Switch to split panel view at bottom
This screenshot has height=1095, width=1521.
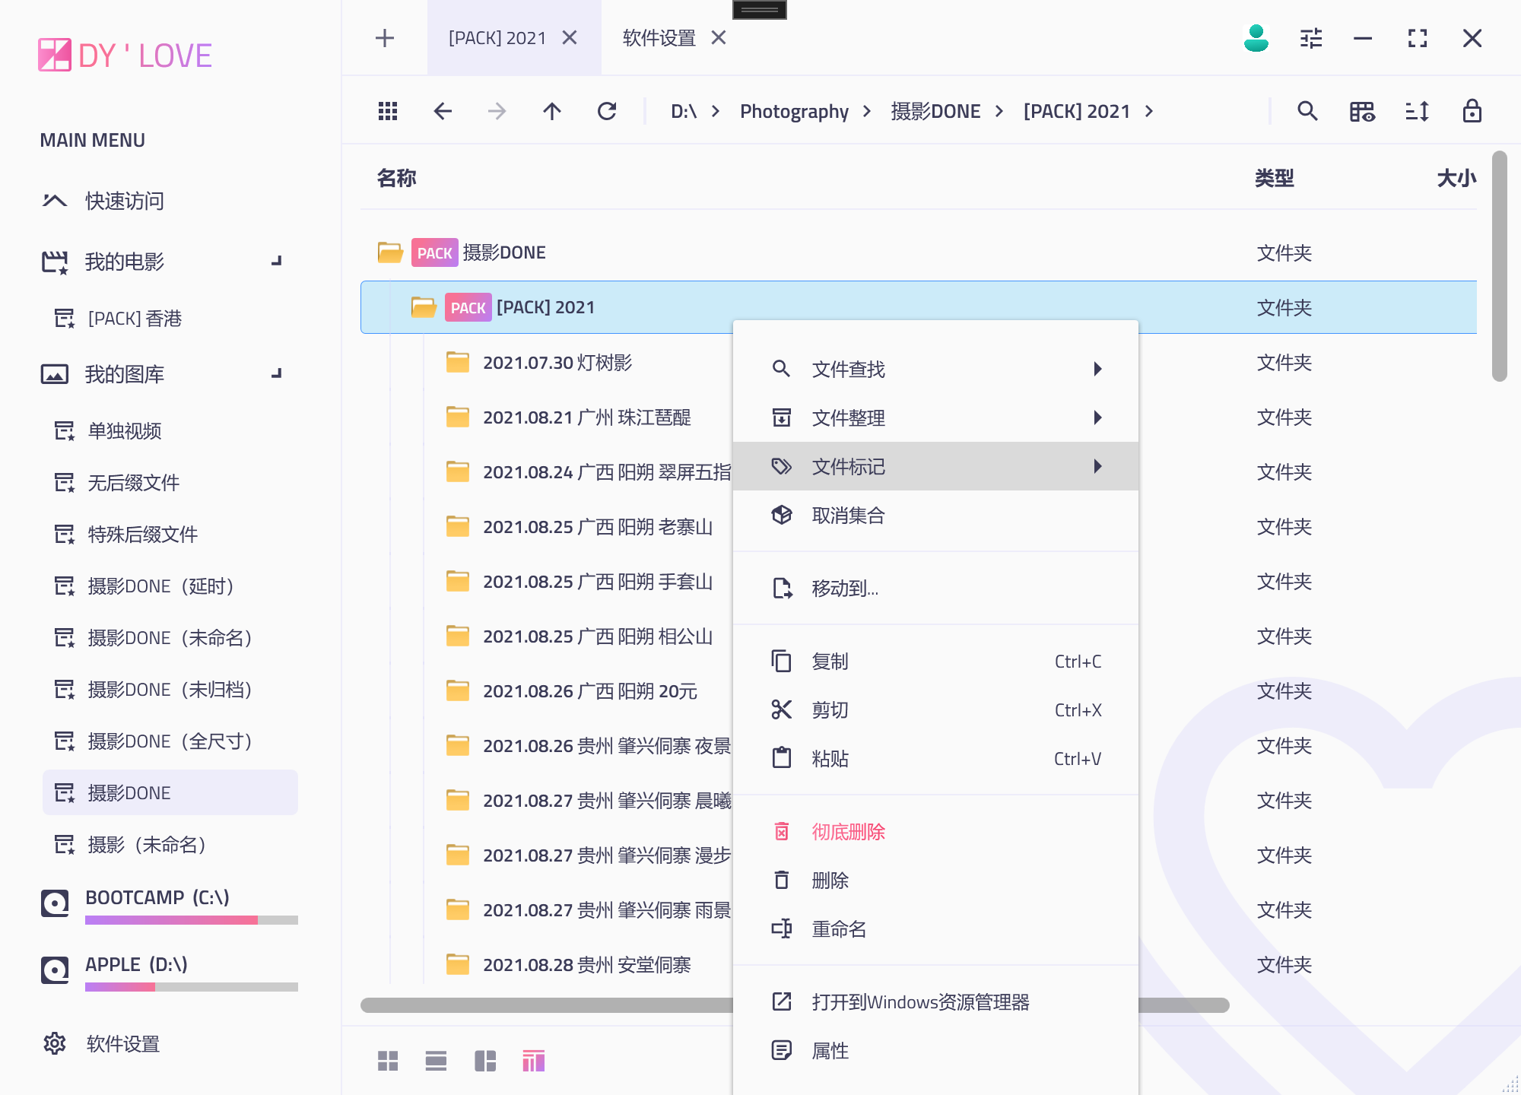(x=485, y=1061)
